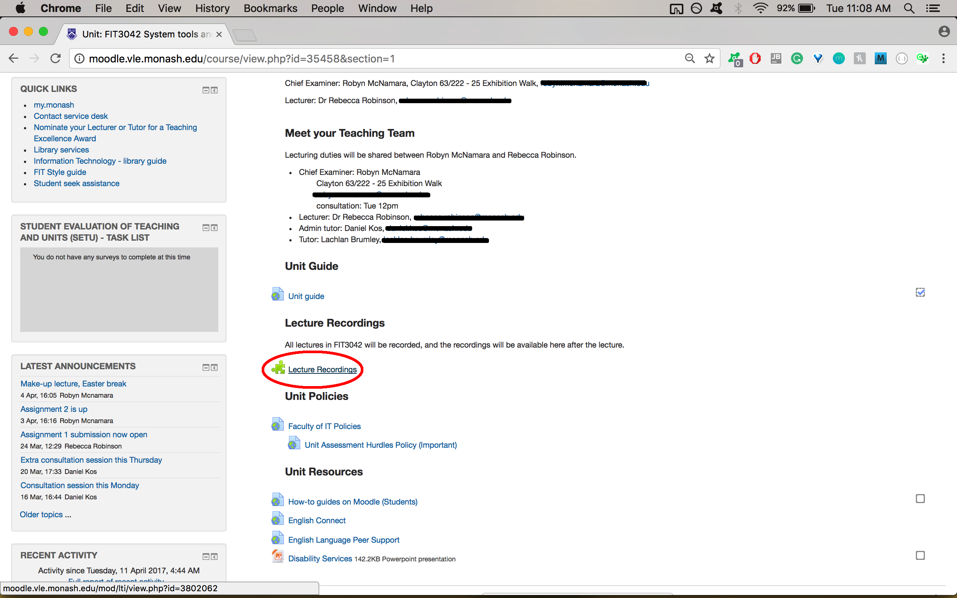The width and height of the screenshot is (957, 598).
Task: Collapse the Latest Announcements block
Action: (x=206, y=367)
